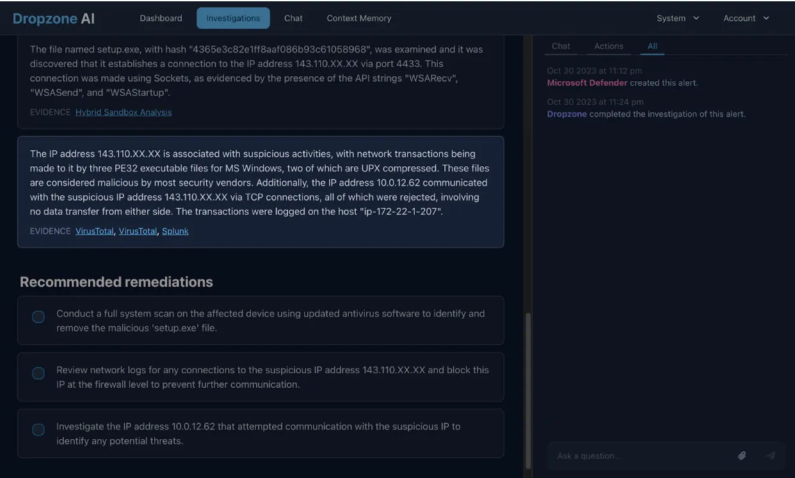Open the Hybrid Sandbox Analysis evidence link
The width and height of the screenshot is (795, 478).
[124, 111]
